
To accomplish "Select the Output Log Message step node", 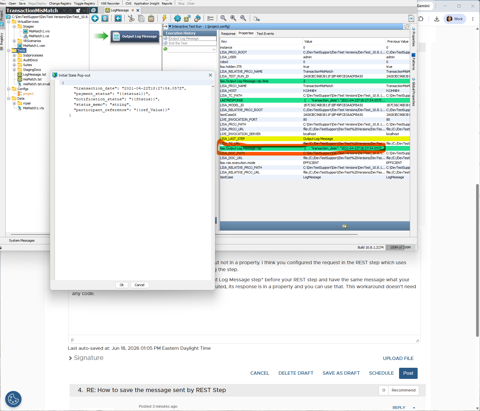I will 135,36.
